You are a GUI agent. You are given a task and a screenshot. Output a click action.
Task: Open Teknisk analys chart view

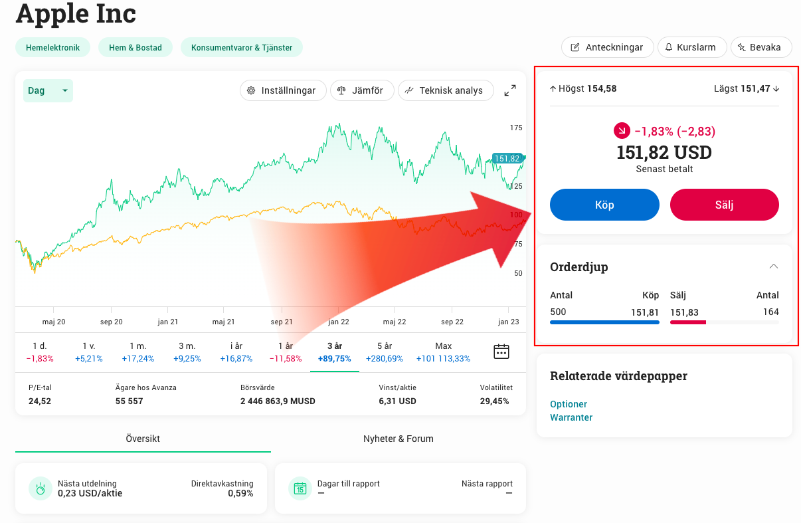point(445,90)
